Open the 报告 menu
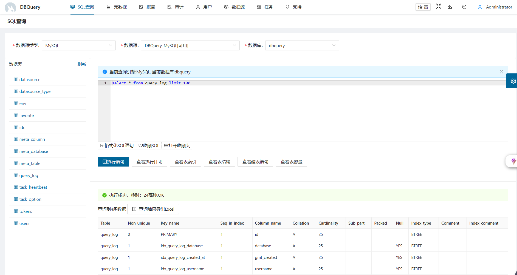Viewport: 517px width, 275px height. point(147,7)
